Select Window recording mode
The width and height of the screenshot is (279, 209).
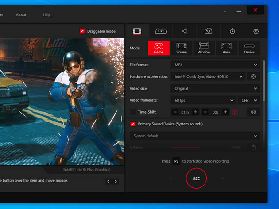click(x=204, y=48)
